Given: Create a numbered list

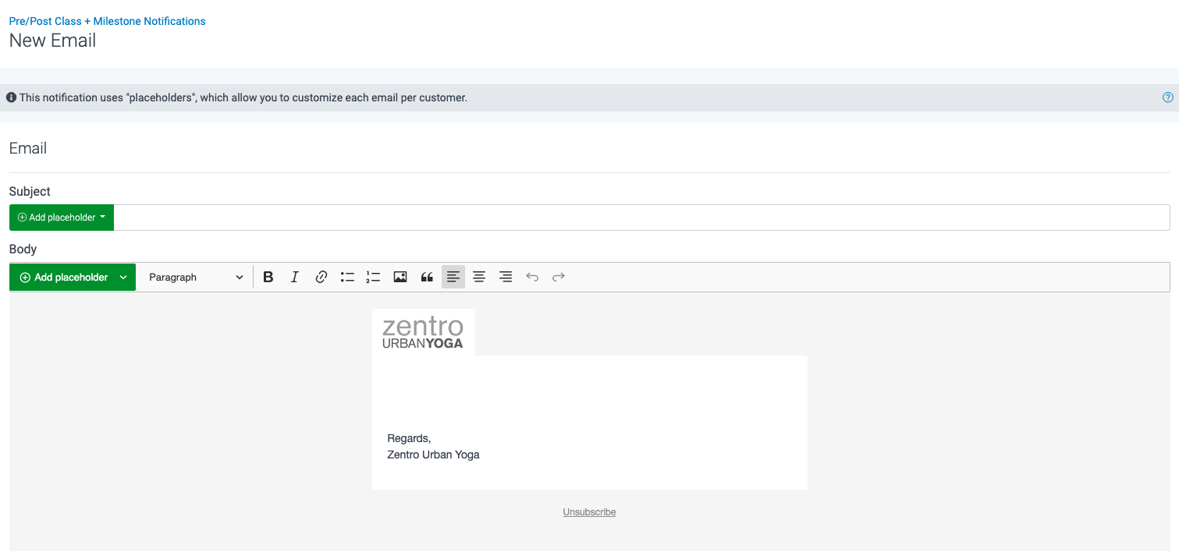Looking at the screenshot, I should [373, 277].
